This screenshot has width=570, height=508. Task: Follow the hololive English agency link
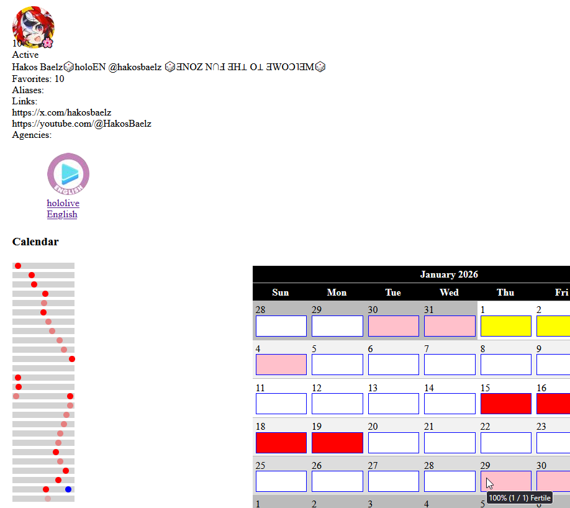coord(63,209)
